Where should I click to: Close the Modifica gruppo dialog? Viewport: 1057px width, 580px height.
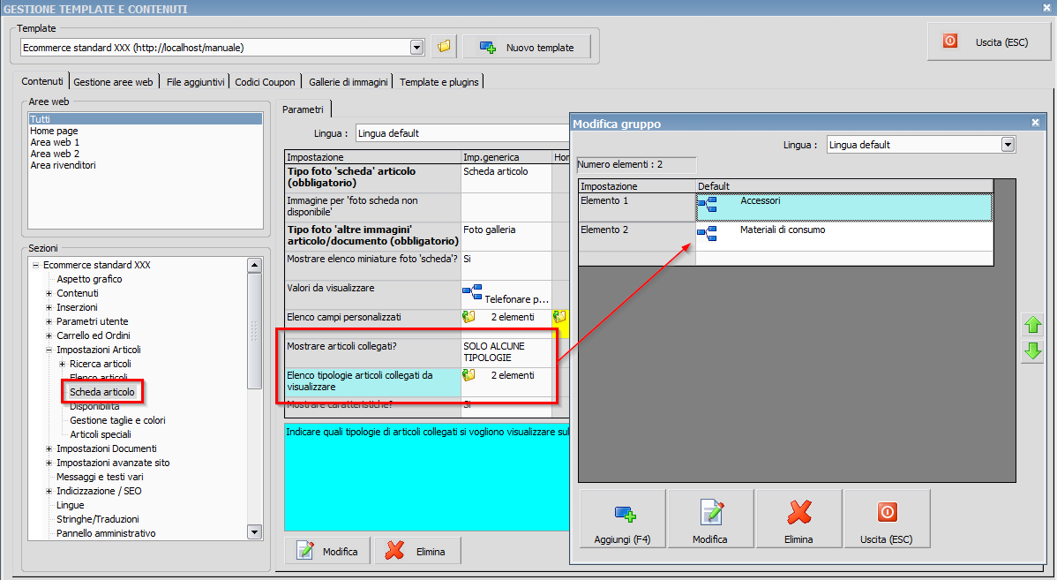point(1036,123)
